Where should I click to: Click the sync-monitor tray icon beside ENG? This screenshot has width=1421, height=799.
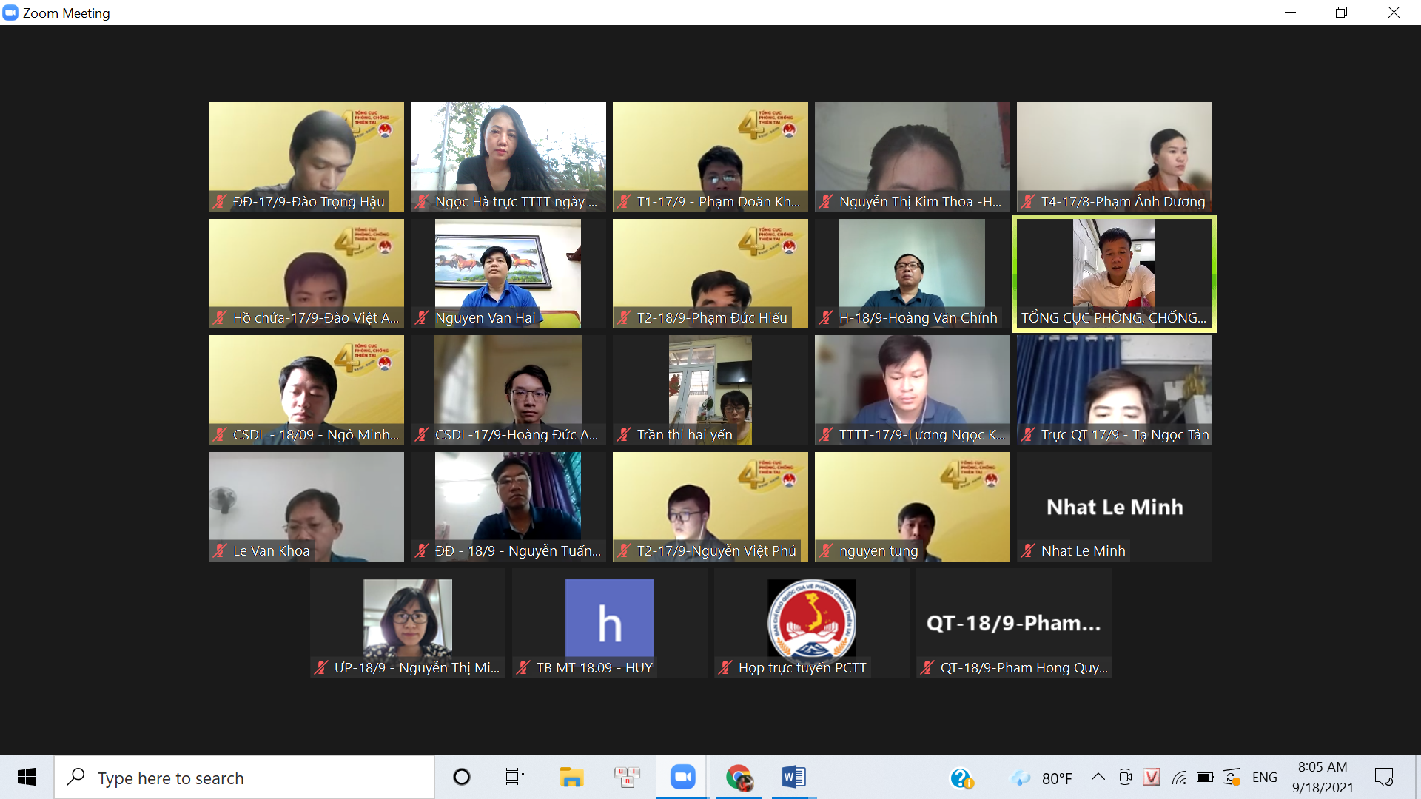(x=1232, y=778)
